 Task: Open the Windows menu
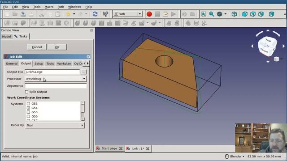click(74, 7)
